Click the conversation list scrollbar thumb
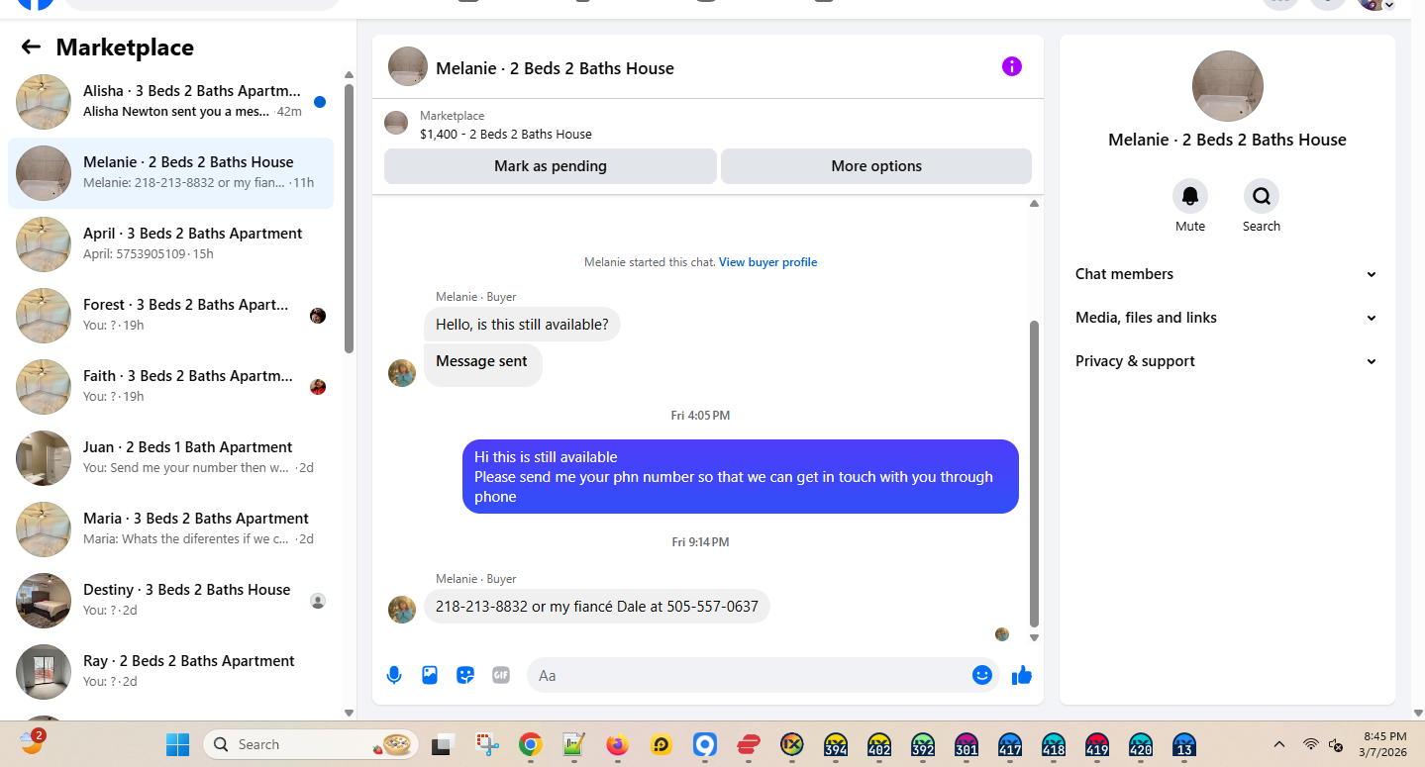This screenshot has height=767, width=1425. (349, 219)
